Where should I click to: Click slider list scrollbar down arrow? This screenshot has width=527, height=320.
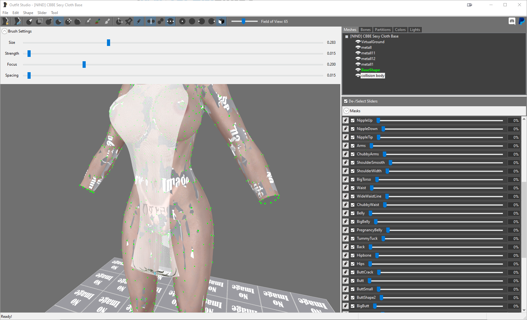click(x=524, y=310)
